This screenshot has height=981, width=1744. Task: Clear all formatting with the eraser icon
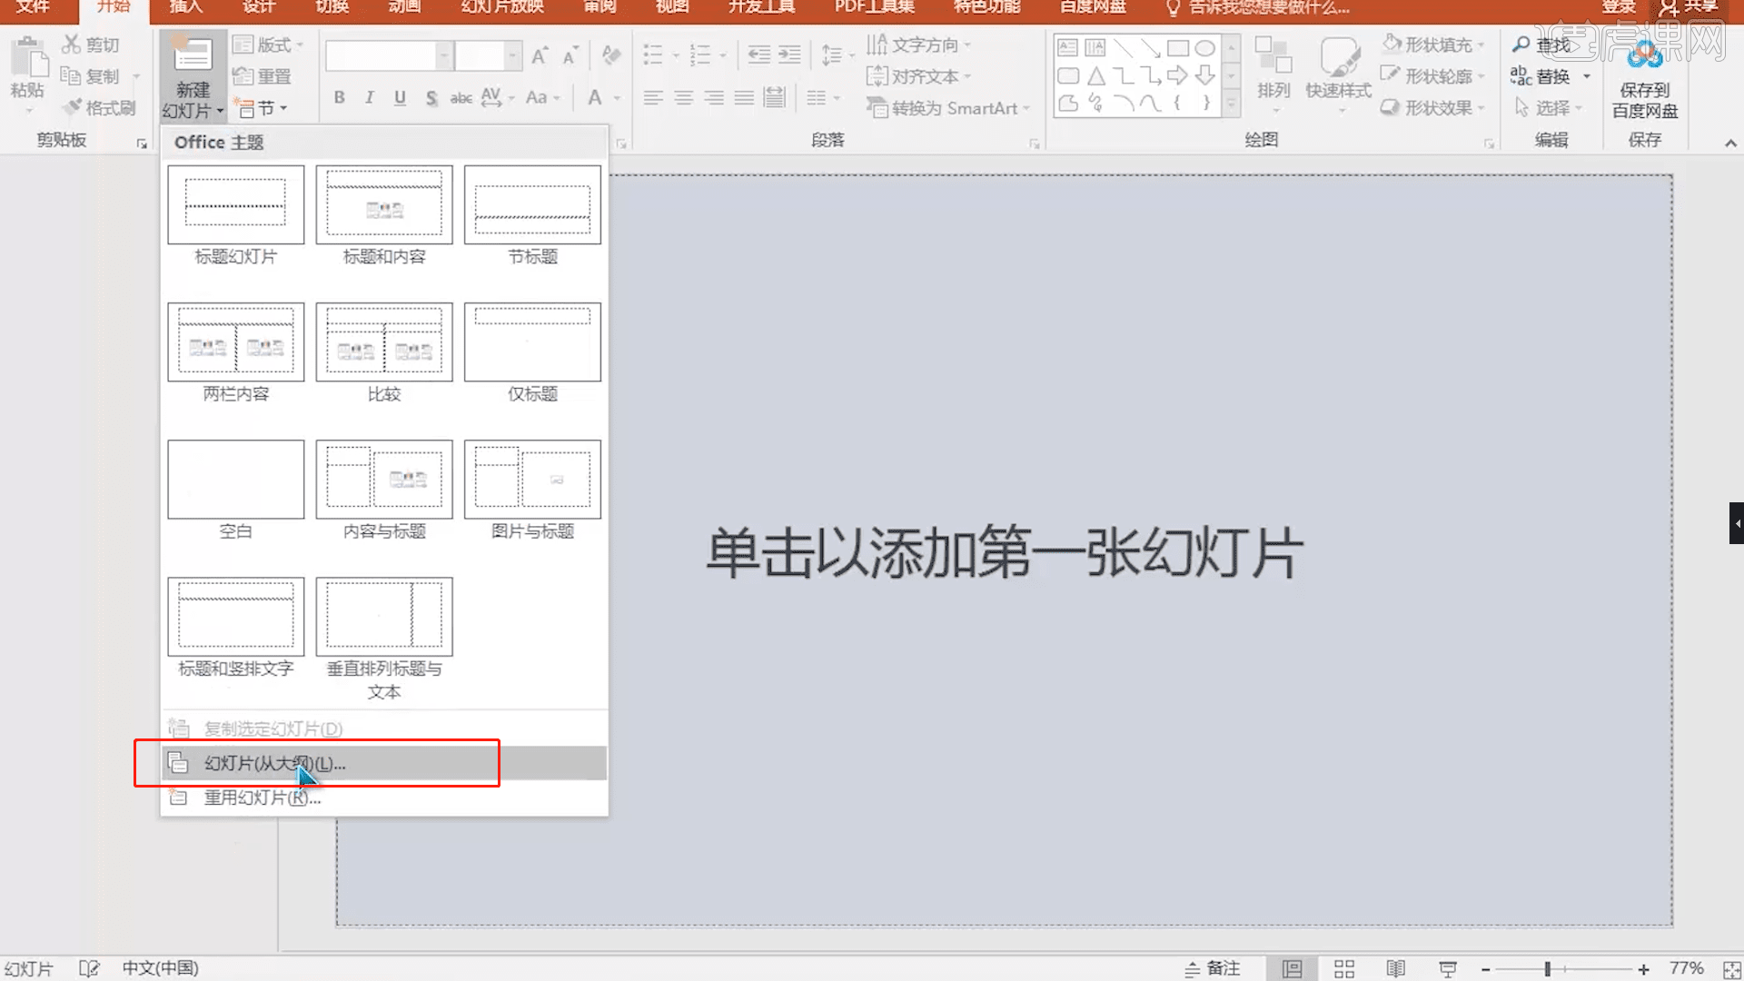[611, 56]
